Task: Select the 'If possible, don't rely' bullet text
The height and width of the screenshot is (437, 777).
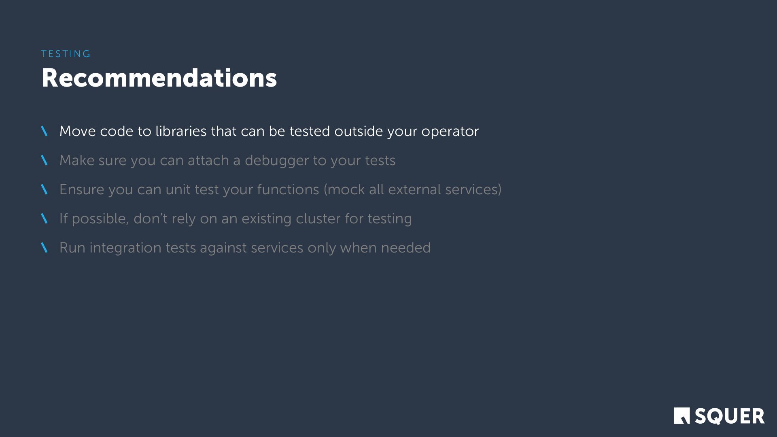Action: (235, 218)
